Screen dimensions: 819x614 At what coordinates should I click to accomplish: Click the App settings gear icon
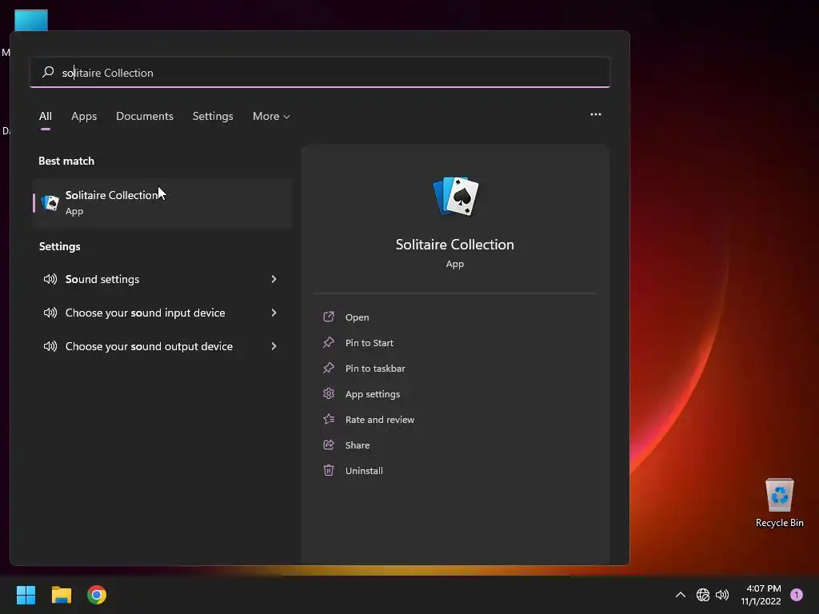pos(329,393)
